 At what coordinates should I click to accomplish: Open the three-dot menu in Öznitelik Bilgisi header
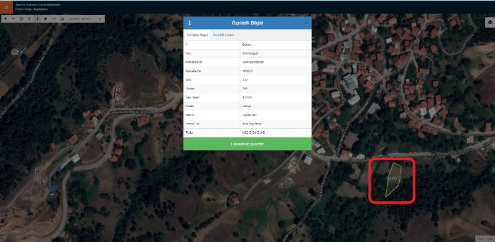click(x=189, y=23)
